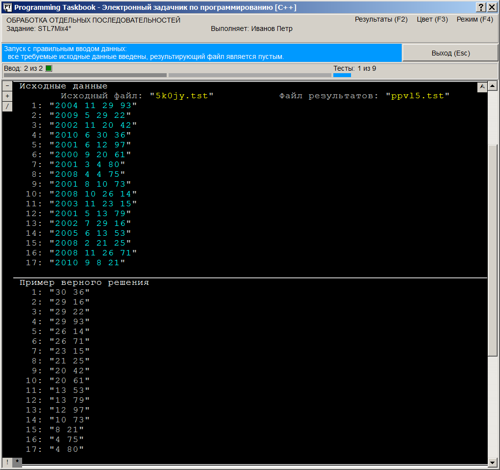Click solution row "26 14"

[x=69, y=332]
